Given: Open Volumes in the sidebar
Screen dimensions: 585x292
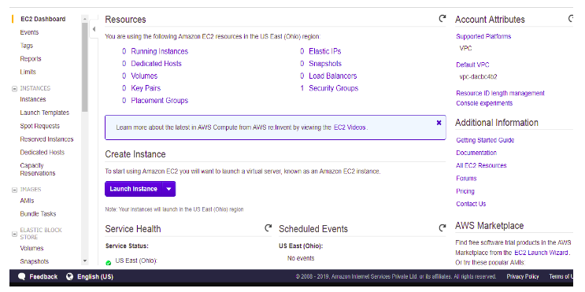Looking at the screenshot, I should click(x=31, y=248).
